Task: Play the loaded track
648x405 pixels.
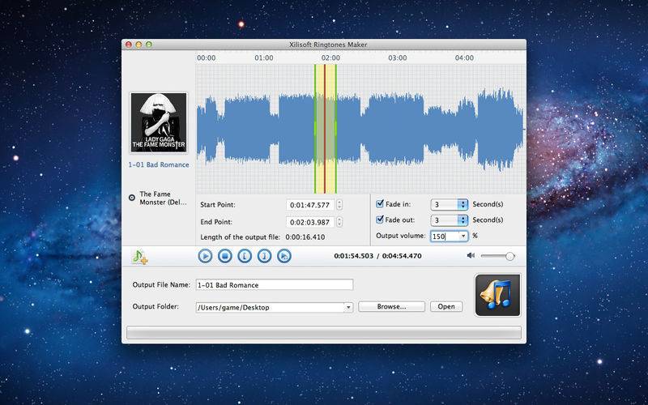Action: (x=205, y=256)
